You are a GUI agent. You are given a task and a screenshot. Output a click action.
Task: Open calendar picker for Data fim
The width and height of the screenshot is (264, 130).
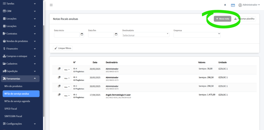[116, 34]
